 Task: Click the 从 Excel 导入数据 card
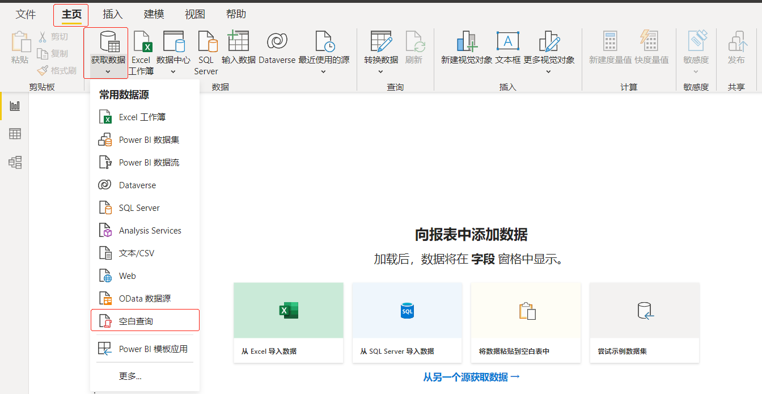click(289, 323)
